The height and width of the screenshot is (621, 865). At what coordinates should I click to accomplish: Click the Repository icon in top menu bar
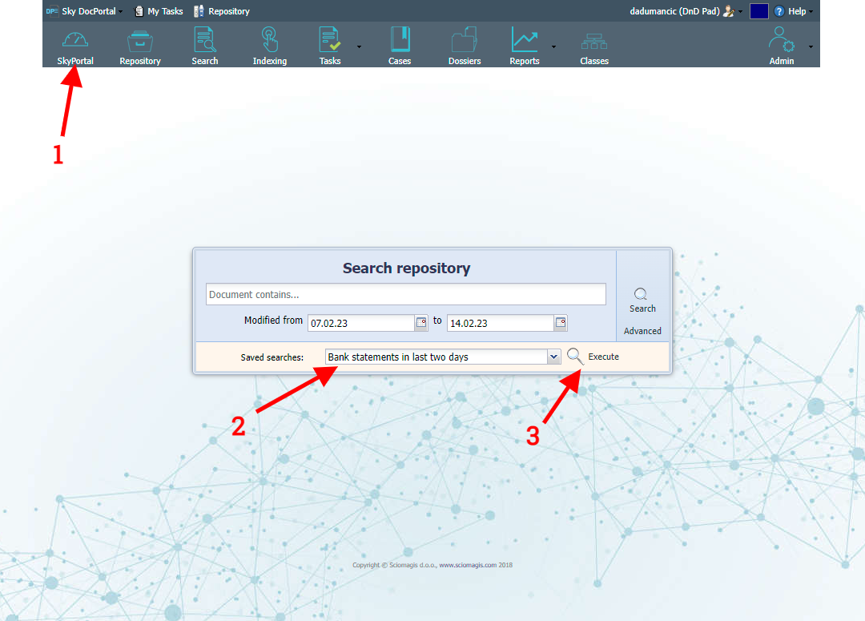(x=199, y=11)
